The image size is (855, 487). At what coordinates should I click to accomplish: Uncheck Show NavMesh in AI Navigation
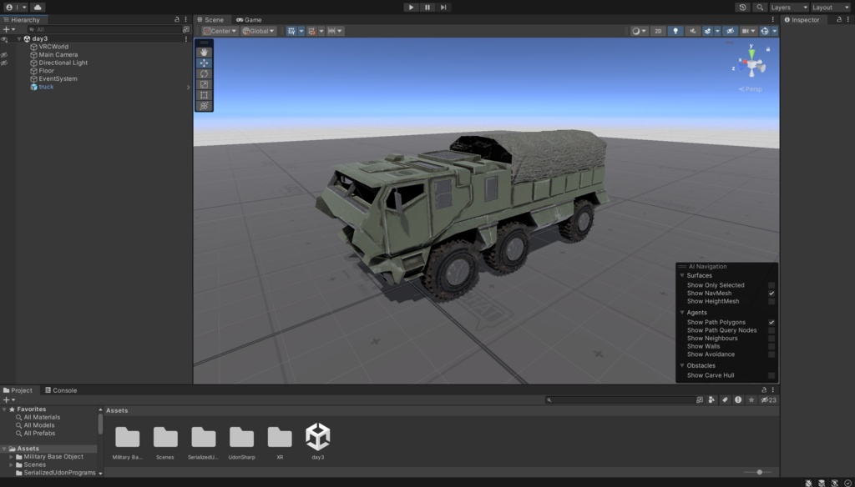click(x=771, y=293)
